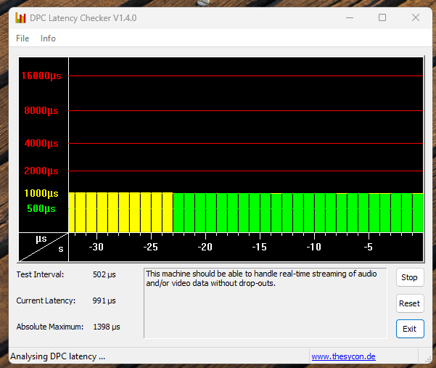
Task: Click the 500µs axis label
Action: tap(41, 208)
